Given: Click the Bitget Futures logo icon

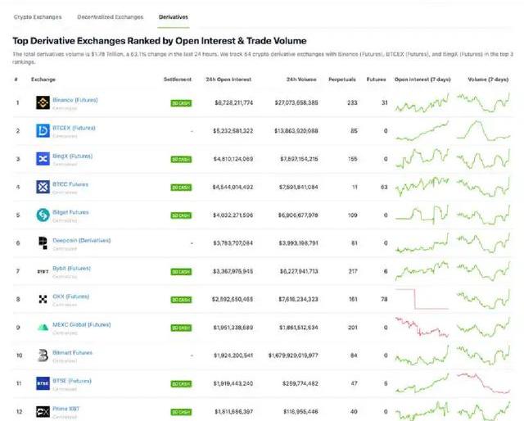Looking at the screenshot, I should (43, 215).
